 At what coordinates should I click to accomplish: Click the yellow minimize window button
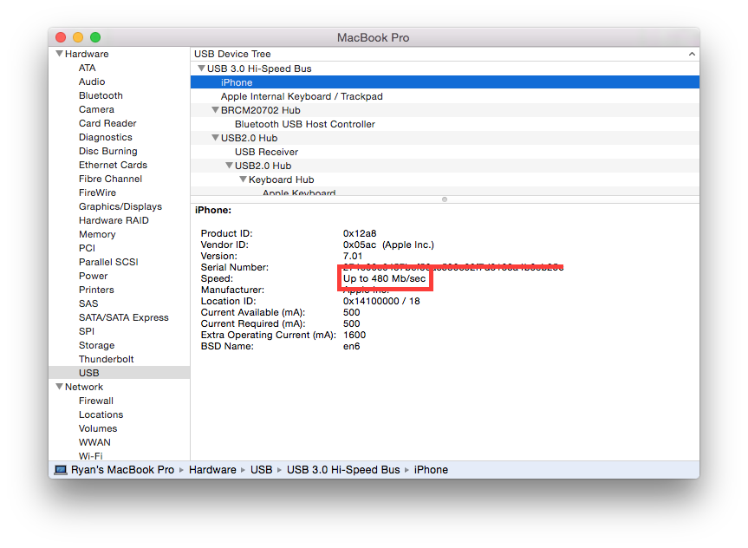(78, 37)
